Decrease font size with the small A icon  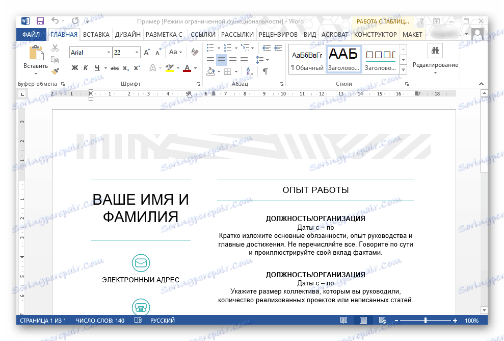pyautogui.click(x=158, y=53)
